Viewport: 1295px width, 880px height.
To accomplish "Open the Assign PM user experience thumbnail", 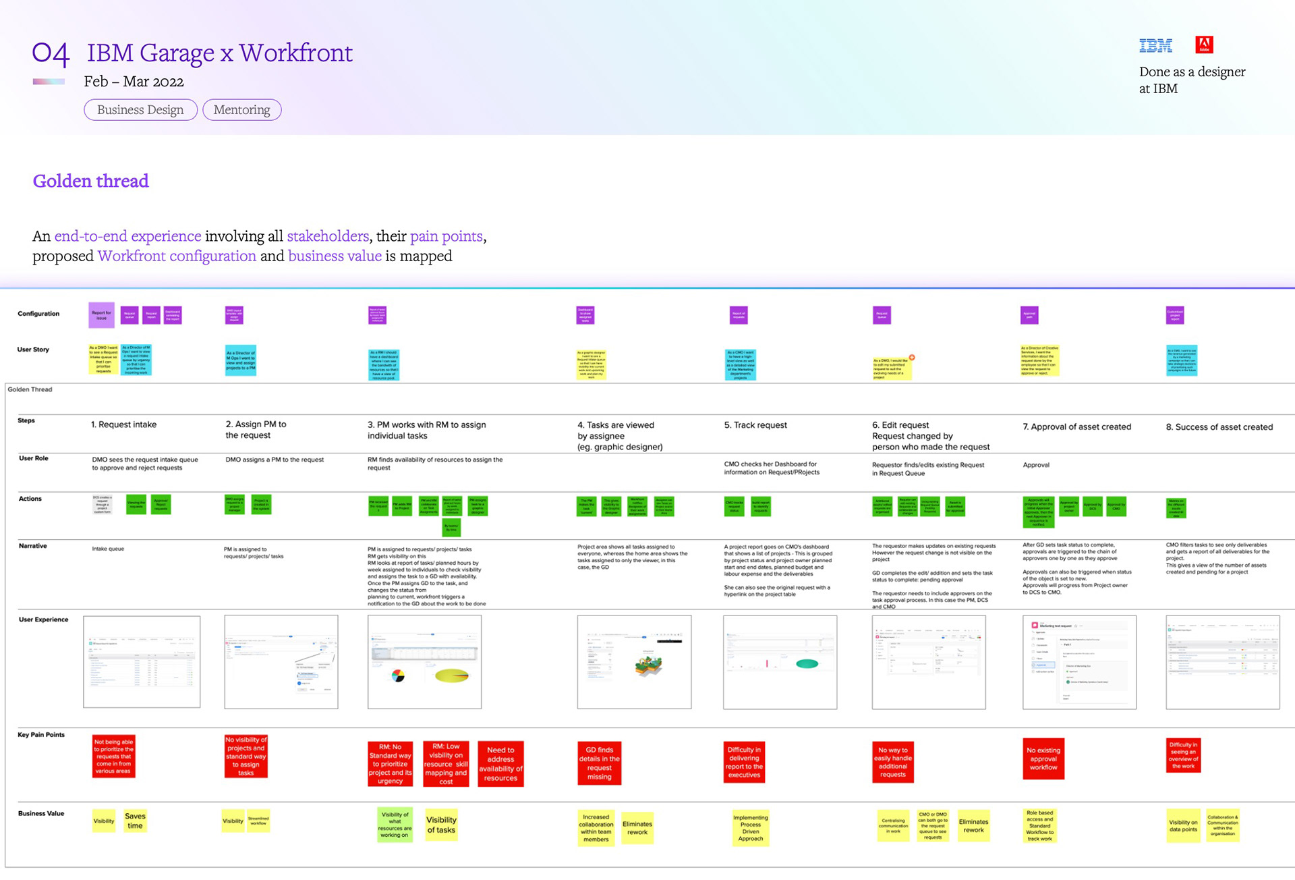I will (x=281, y=661).
